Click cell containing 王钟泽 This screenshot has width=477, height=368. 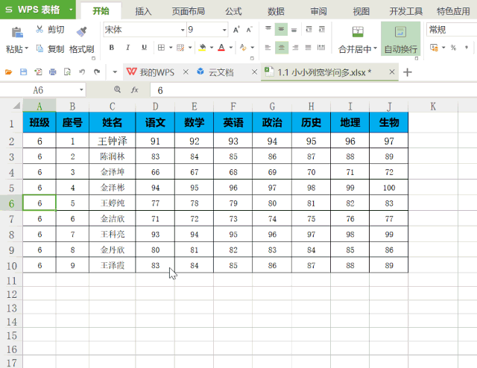pos(113,141)
